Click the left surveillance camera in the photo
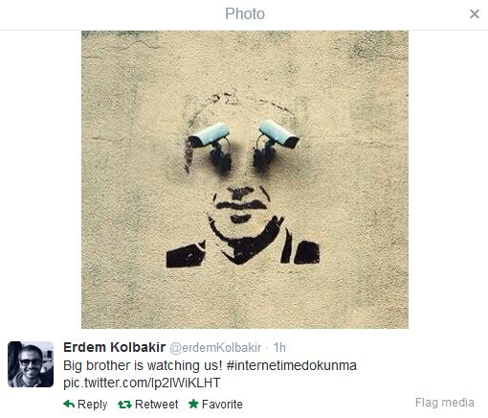This screenshot has width=488, height=418. pos(210,141)
